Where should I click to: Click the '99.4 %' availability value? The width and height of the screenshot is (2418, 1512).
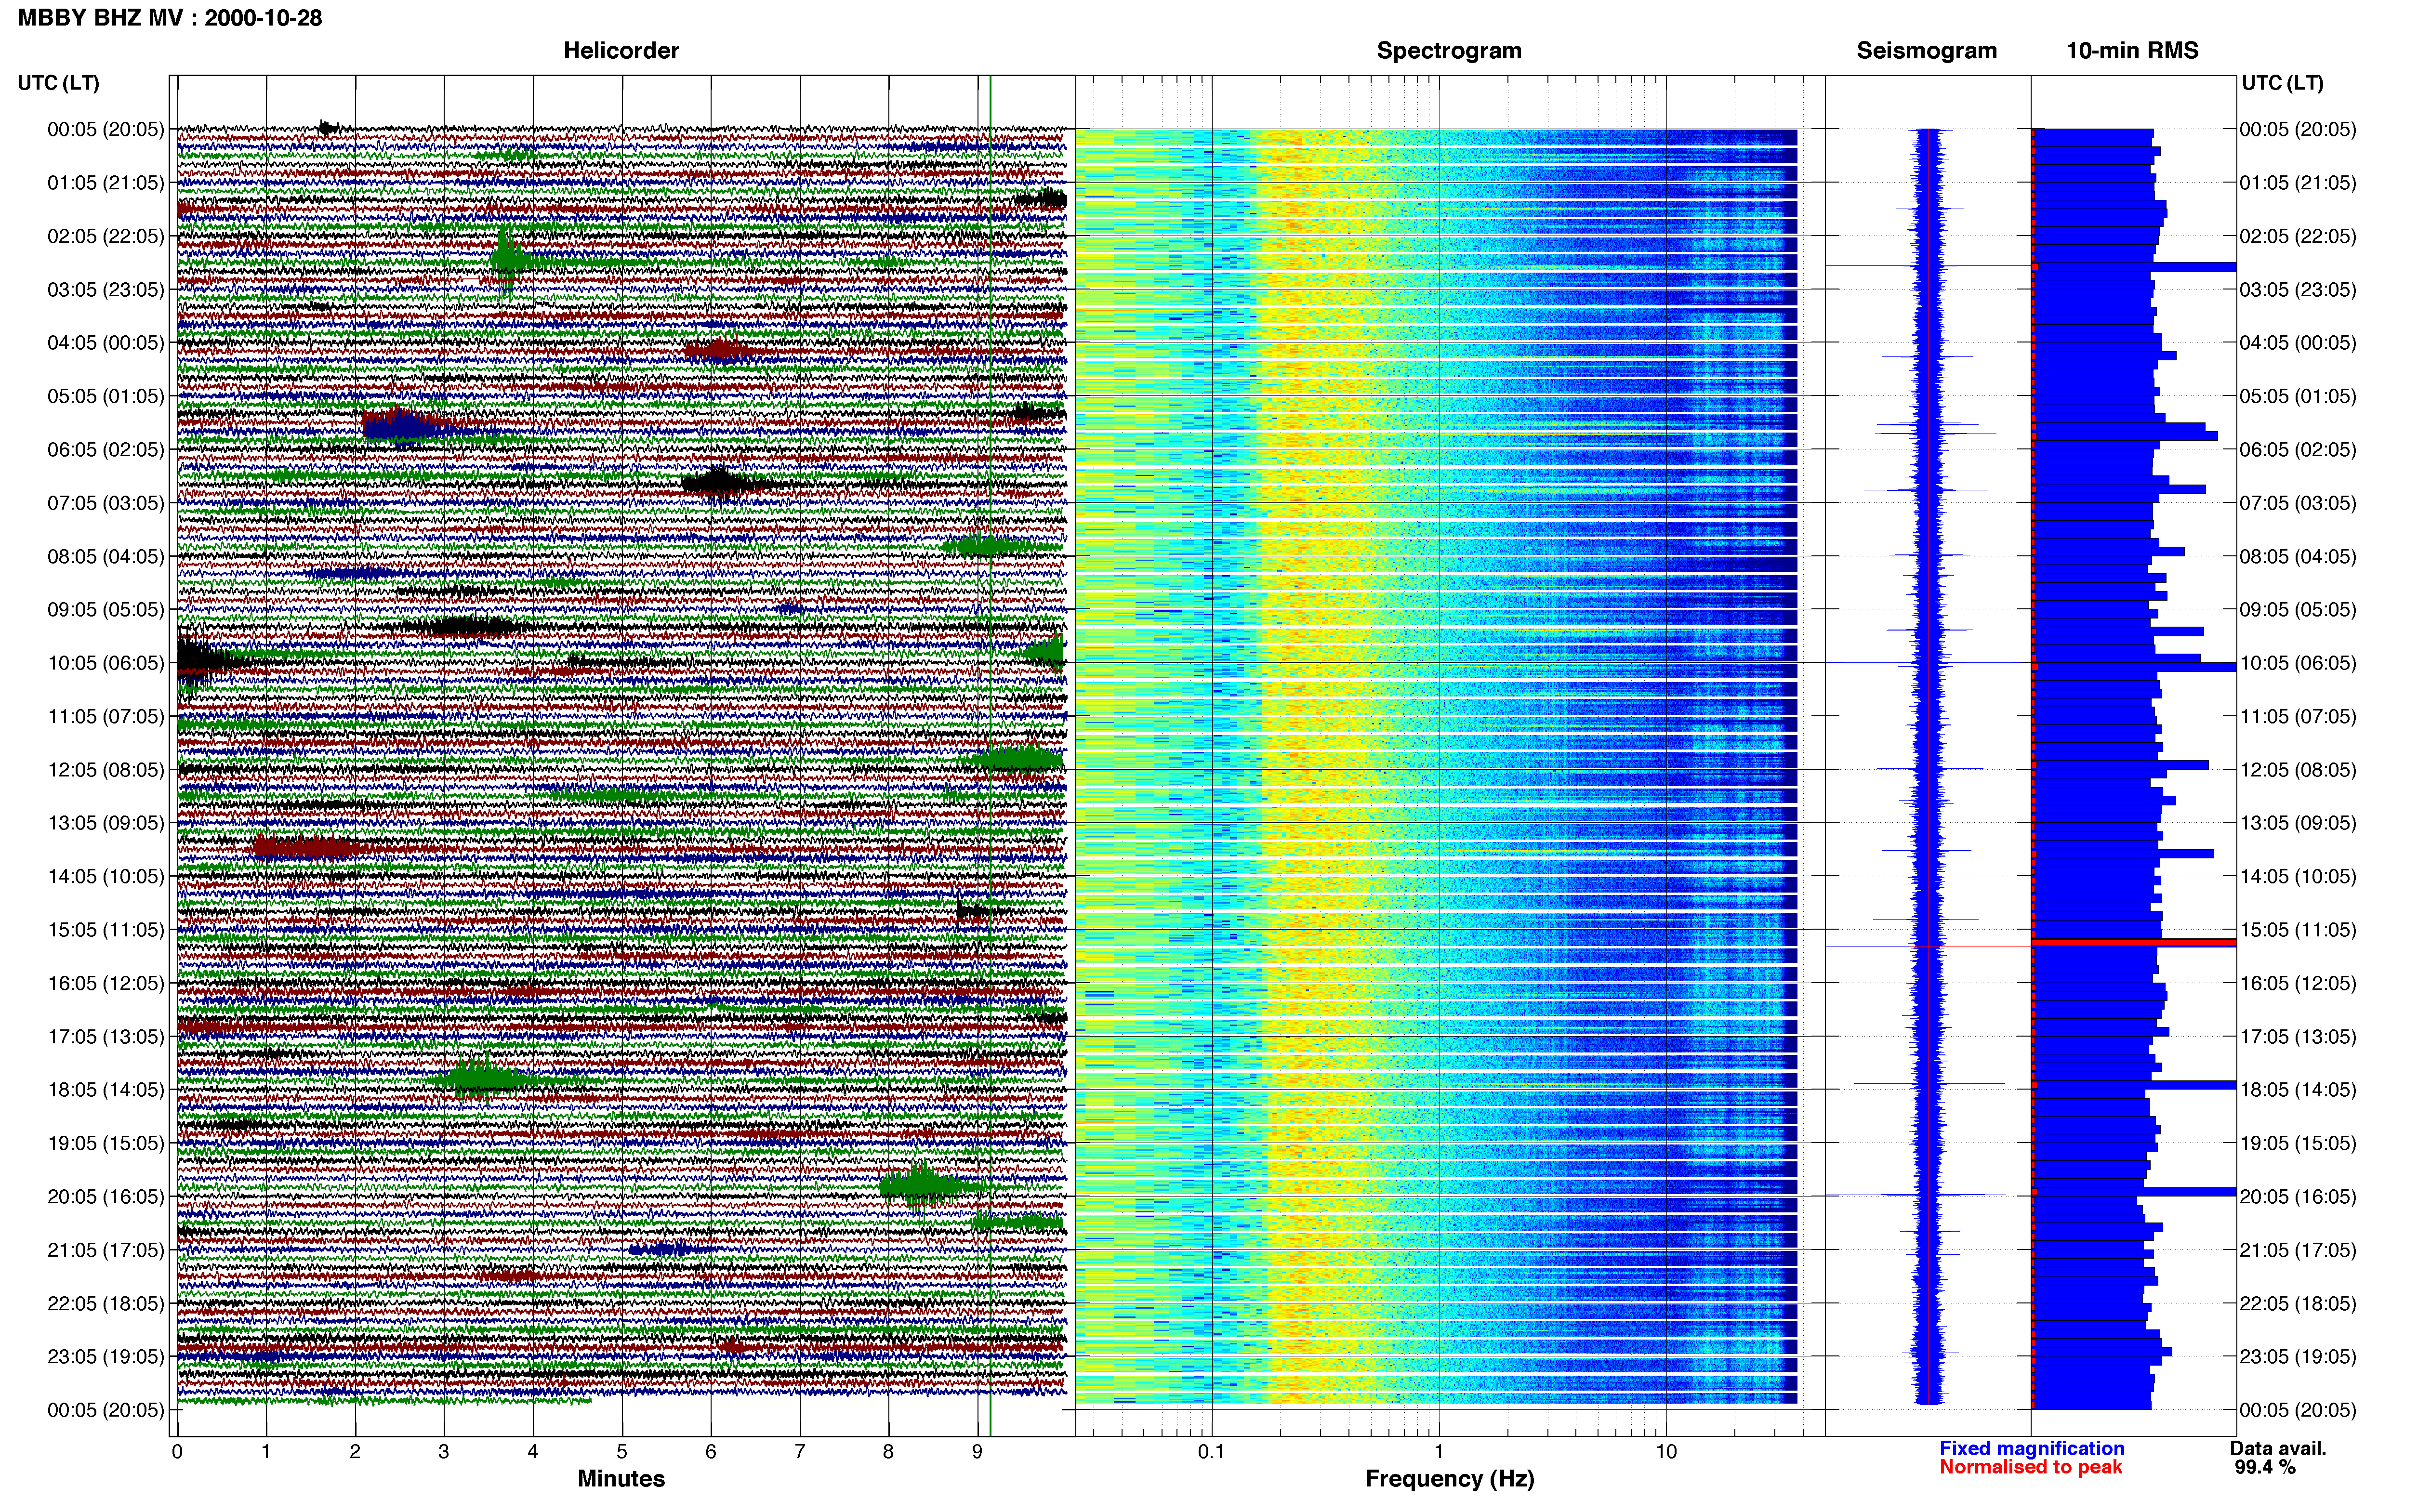2265,1467
